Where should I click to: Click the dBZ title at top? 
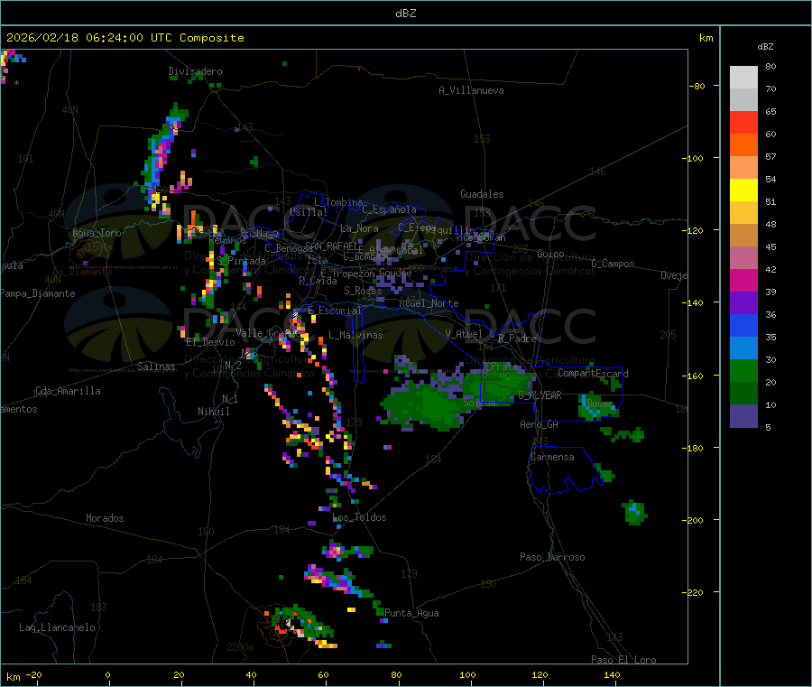pos(405,14)
